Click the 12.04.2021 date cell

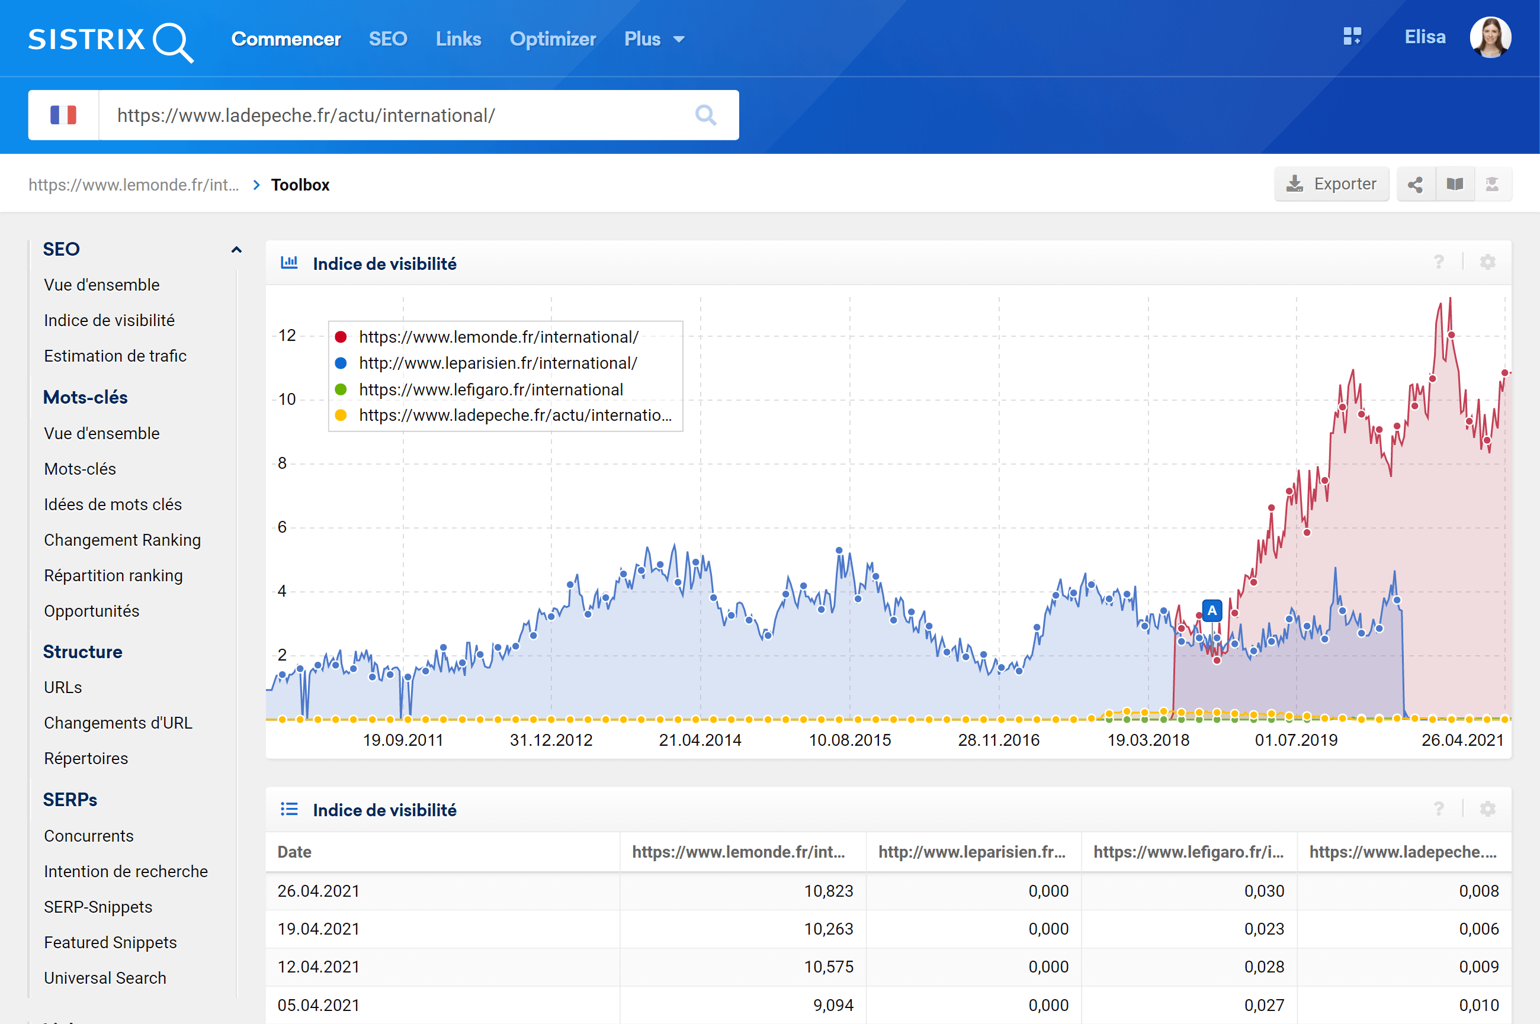point(319,967)
